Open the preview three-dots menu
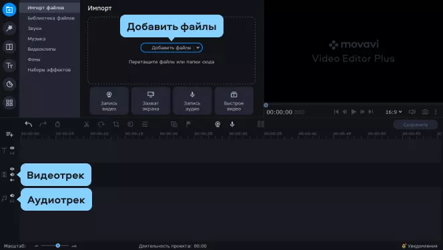 (x=436, y=112)
